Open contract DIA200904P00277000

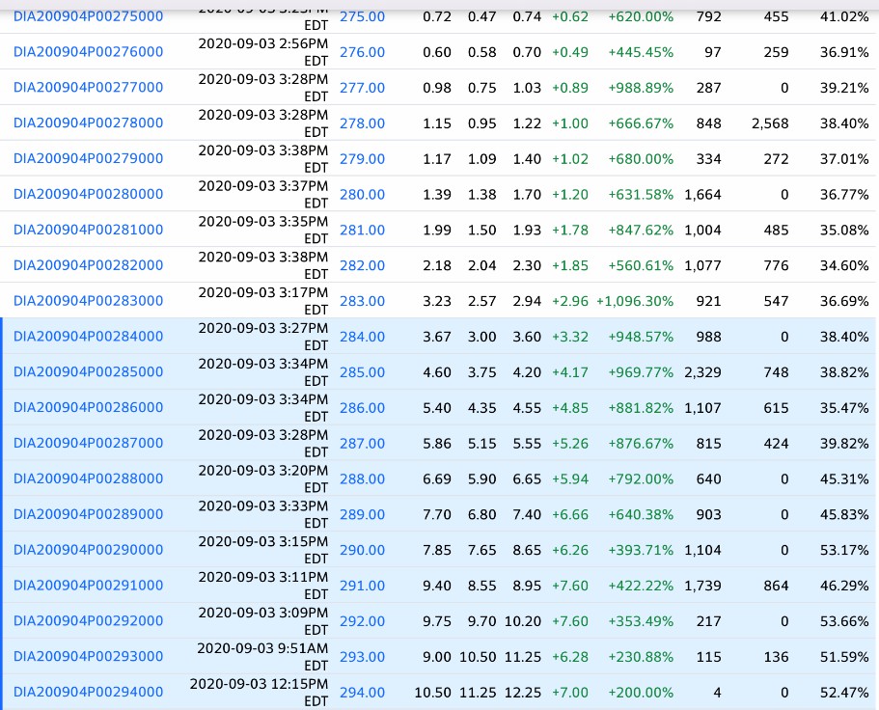(88, 88)
